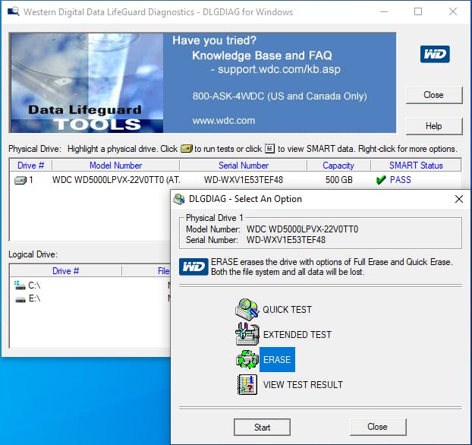Image resolution: width=472 pixels, height=445 pixels.
Task: Select the Extended Test icon
Action: (x=247, y=334)
